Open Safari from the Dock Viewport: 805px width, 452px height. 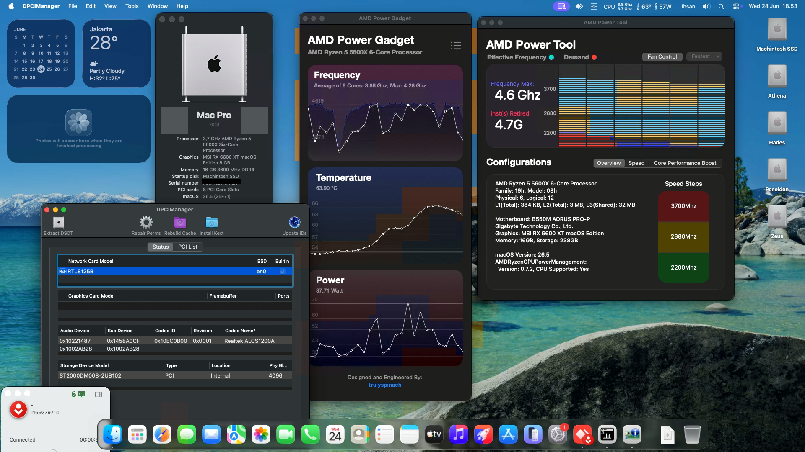tap(162, 434)
